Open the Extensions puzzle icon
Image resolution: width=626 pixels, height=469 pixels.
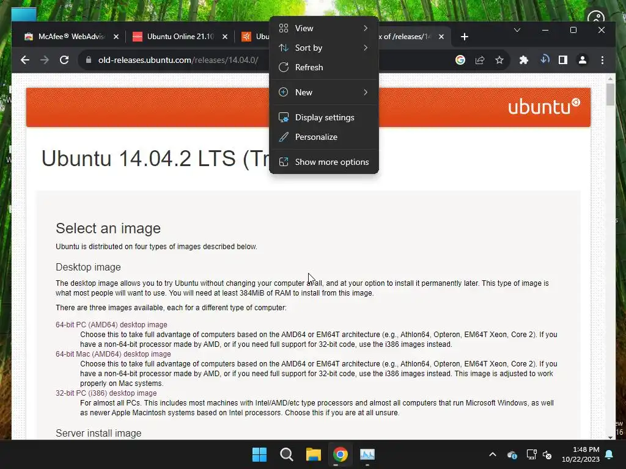[523, 60]
